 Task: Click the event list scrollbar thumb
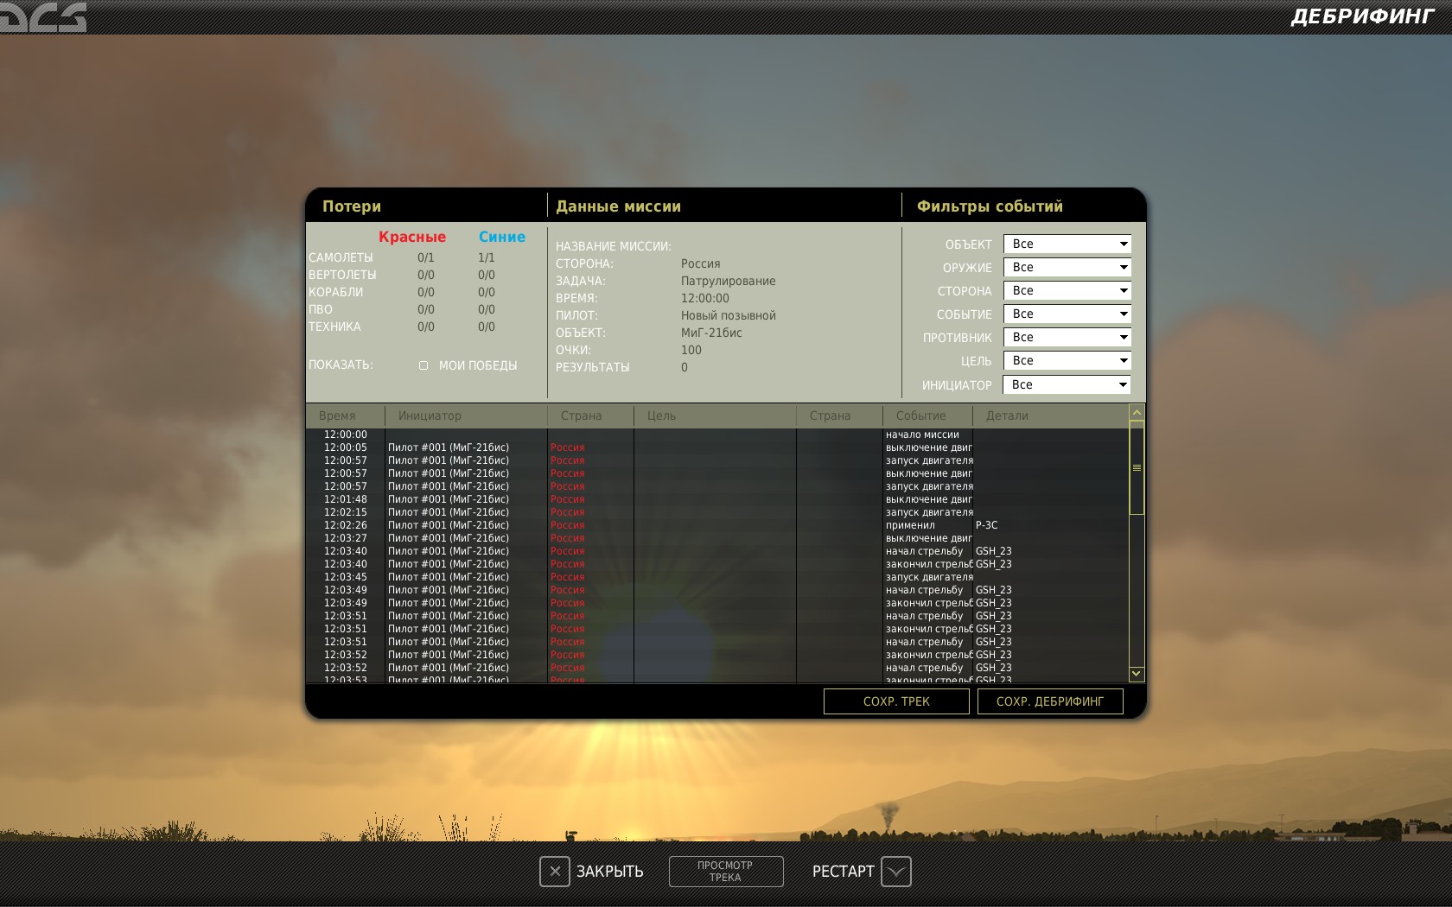[1137, 467]
